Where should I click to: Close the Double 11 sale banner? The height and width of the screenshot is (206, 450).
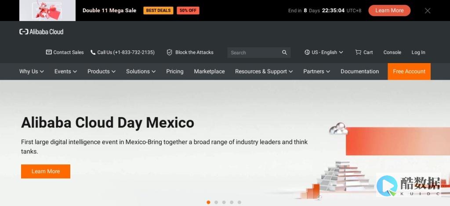428,11
